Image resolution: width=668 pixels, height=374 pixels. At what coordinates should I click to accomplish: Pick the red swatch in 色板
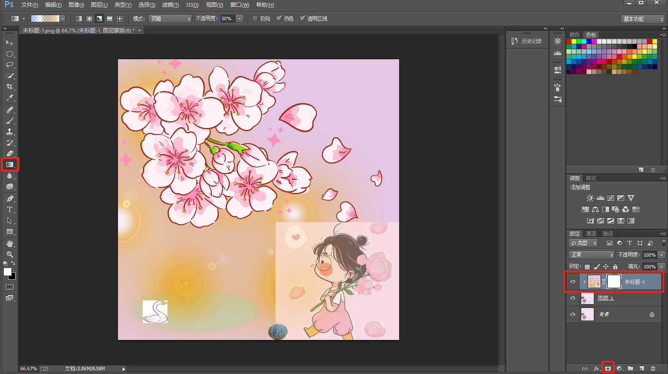(569, 42)
